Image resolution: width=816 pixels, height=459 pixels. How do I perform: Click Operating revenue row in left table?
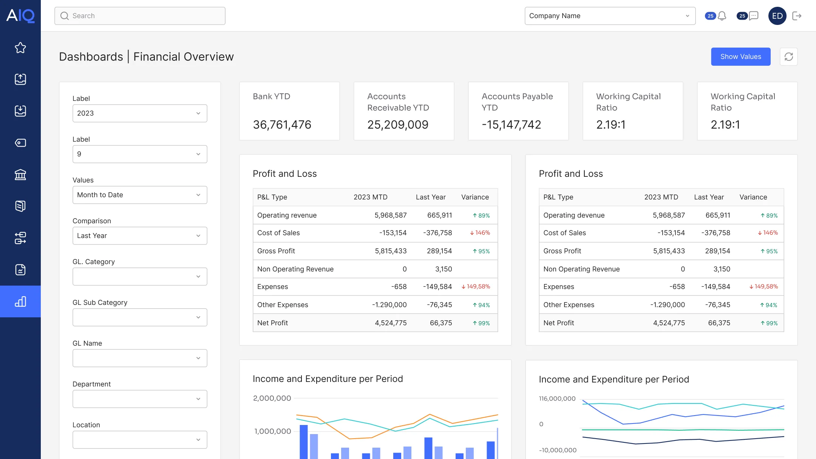coord(375,215)
